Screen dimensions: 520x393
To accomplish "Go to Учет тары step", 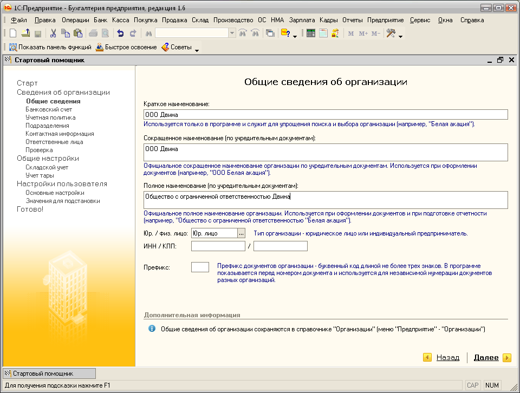I will [40, 175].
